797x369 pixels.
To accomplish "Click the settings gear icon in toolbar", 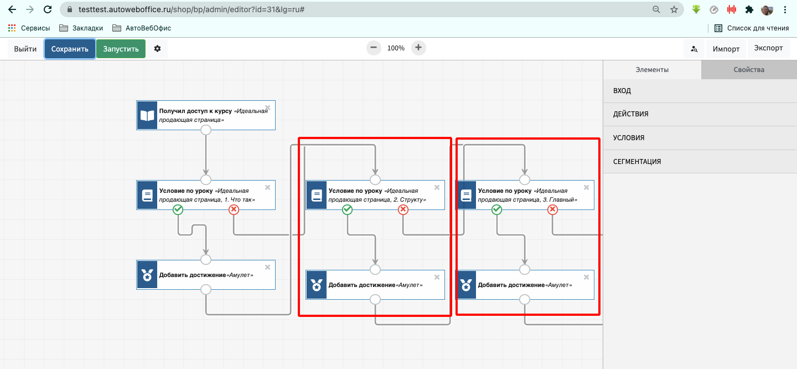I will pyautogui.click(x=157, y=49).
